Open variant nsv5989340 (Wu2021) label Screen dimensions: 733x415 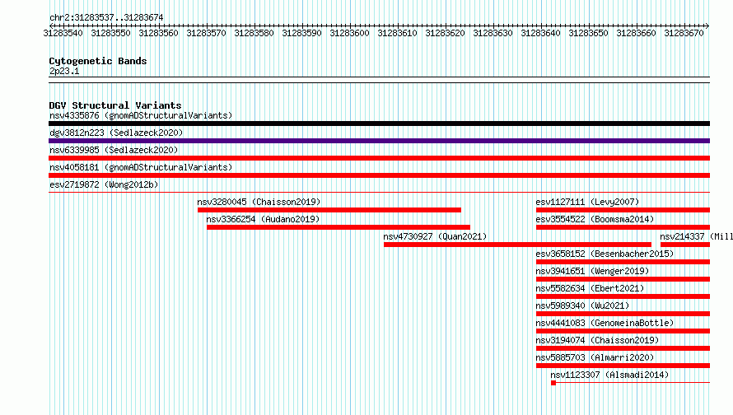582,305
